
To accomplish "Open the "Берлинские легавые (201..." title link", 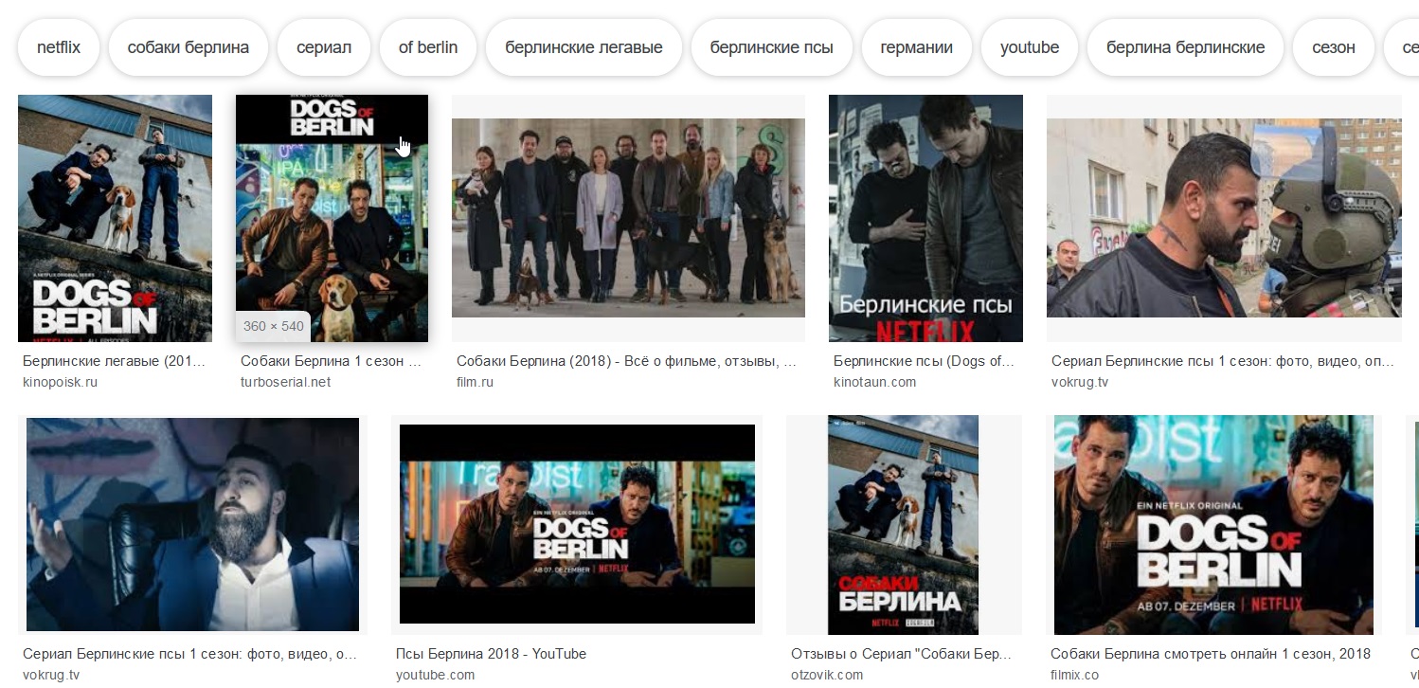I will click(114, 361).
